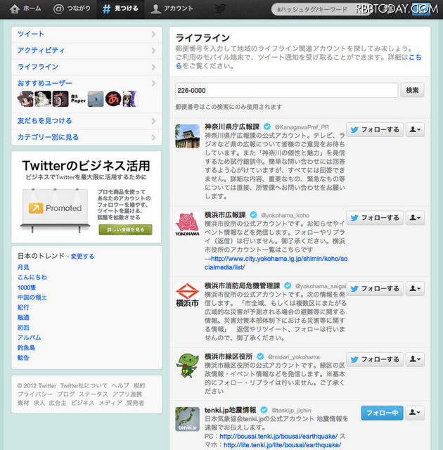Open ヘルプ in the footer
Image resolution: width=443 pixels, height=450 pixels.
120,385
